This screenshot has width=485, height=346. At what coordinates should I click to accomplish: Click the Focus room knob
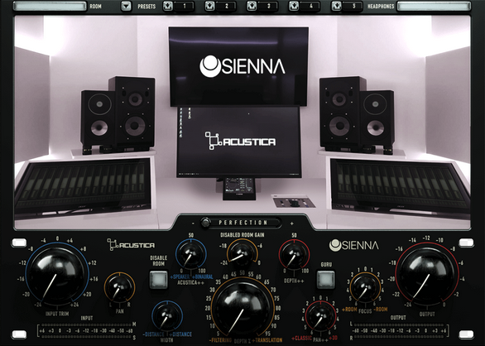tap(365, 288)
